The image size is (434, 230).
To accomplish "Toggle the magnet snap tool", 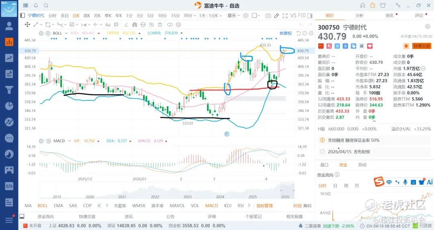I will [135, 24].
